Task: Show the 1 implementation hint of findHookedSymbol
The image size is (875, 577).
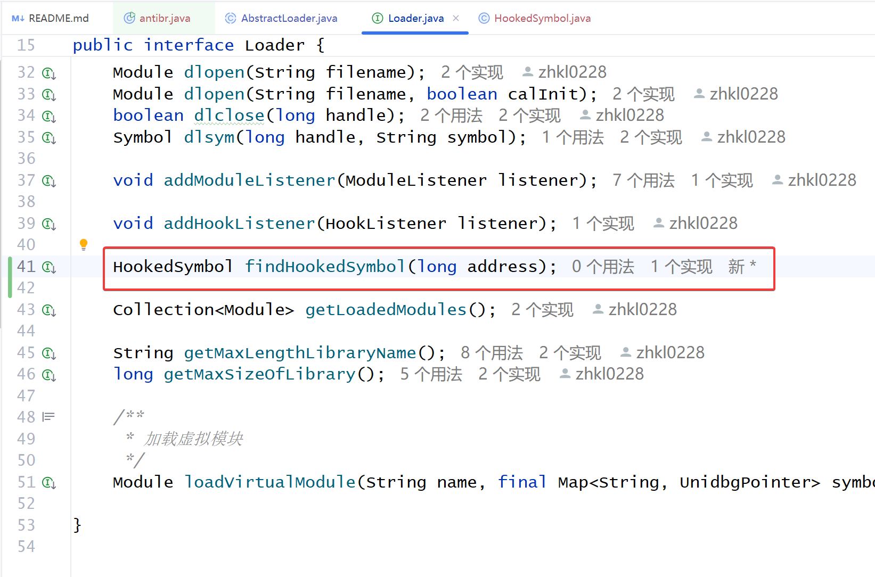Action: click(x=681, y=267)
